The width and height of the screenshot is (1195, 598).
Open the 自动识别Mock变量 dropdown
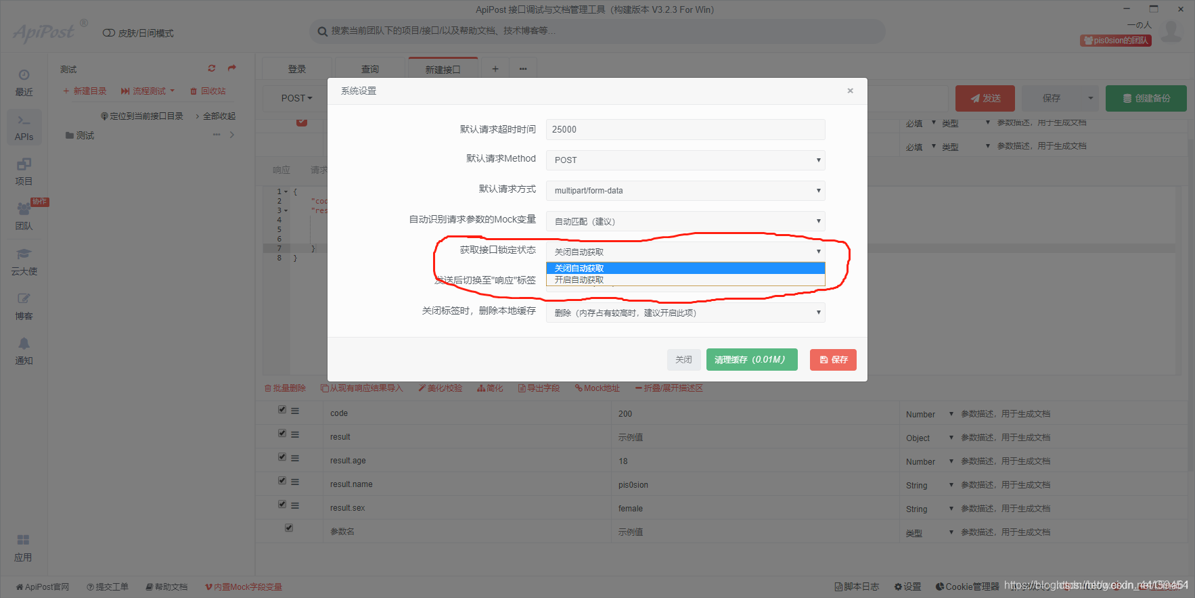tap(685, 221)
